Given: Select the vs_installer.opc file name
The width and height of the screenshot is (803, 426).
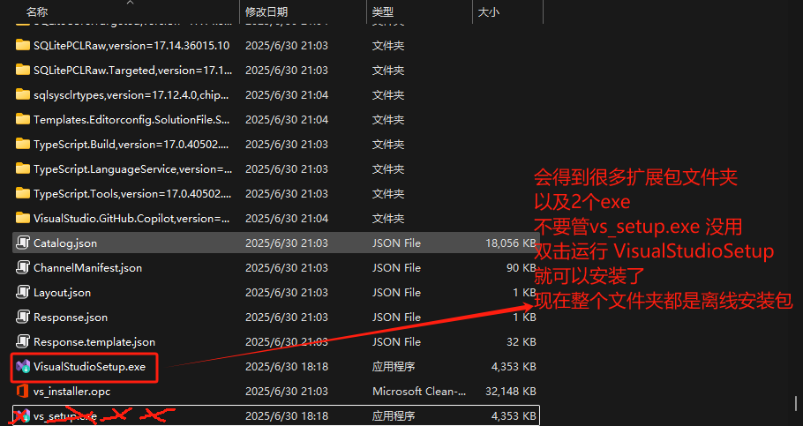Looking at the screenshot, I should point(71,392).
